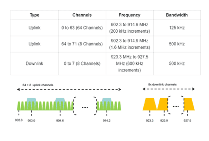
Task: Click the "64 + 8 uplink channels" label
Action: point(38,85)
